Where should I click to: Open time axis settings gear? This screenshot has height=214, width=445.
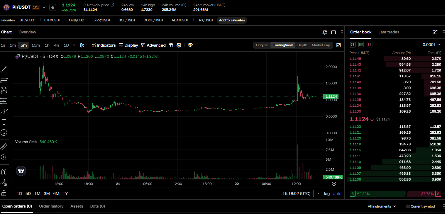tap(334, 184)
